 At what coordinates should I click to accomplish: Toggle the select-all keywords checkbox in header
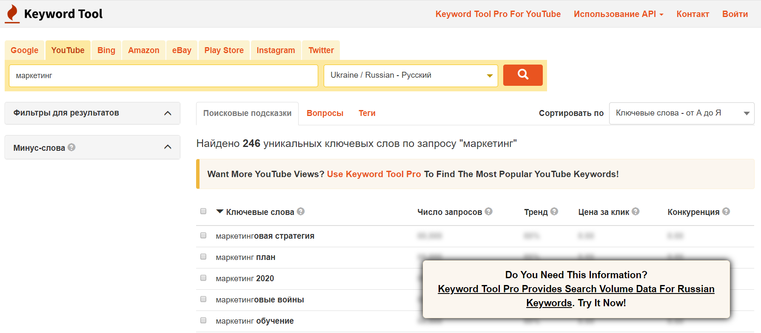203,212
